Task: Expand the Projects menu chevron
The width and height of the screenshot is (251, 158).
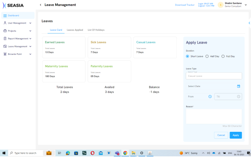Action: 30,31
